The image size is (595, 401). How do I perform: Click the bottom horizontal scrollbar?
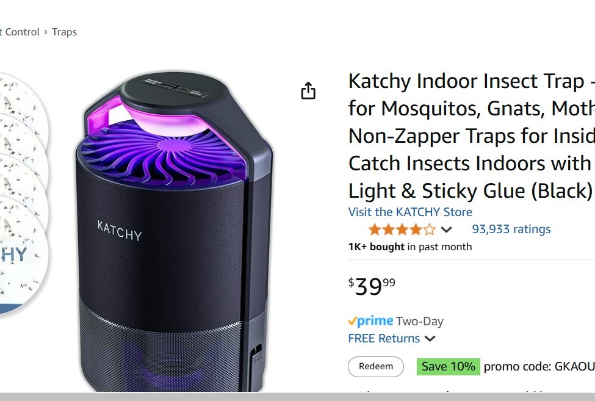pos(298,397)
